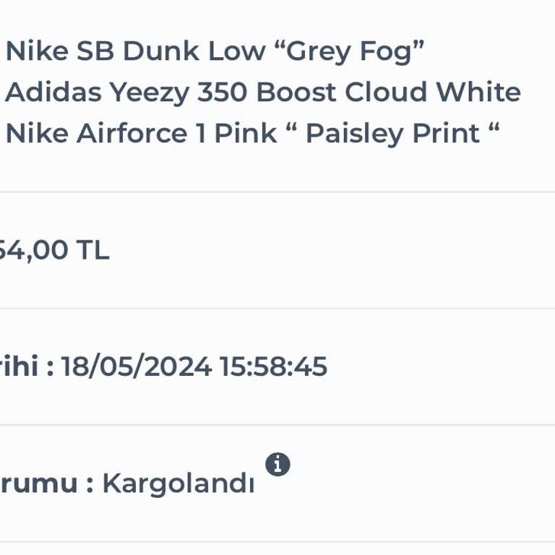
Task: Click the info icon beside Kargolandı
Action: tap(277, 465)
